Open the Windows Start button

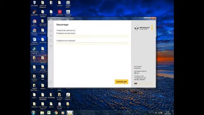(33, 113)
